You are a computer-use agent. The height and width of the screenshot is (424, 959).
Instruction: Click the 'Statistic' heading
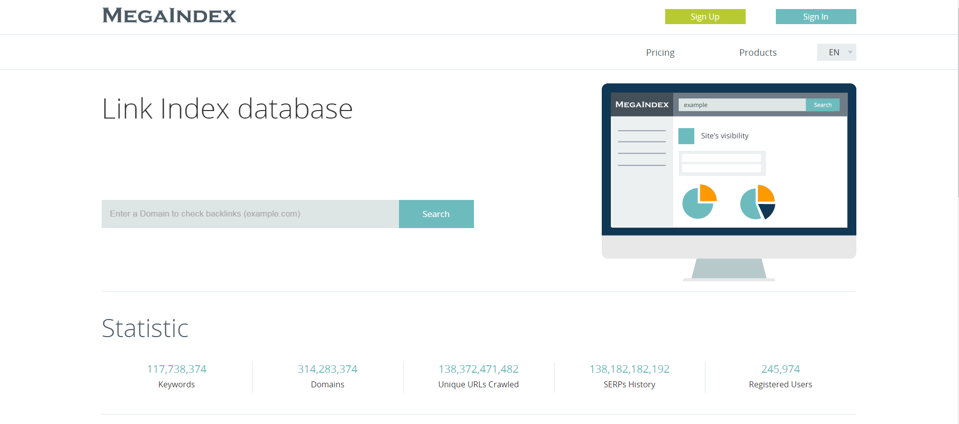[x=145, y=328]
